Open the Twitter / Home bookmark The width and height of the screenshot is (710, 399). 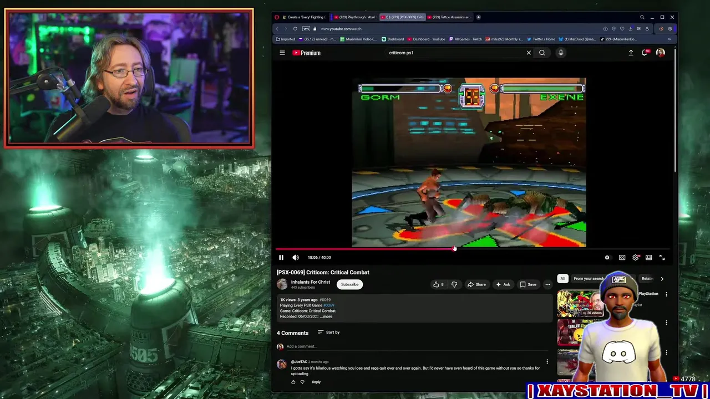(x=540, y=39)
